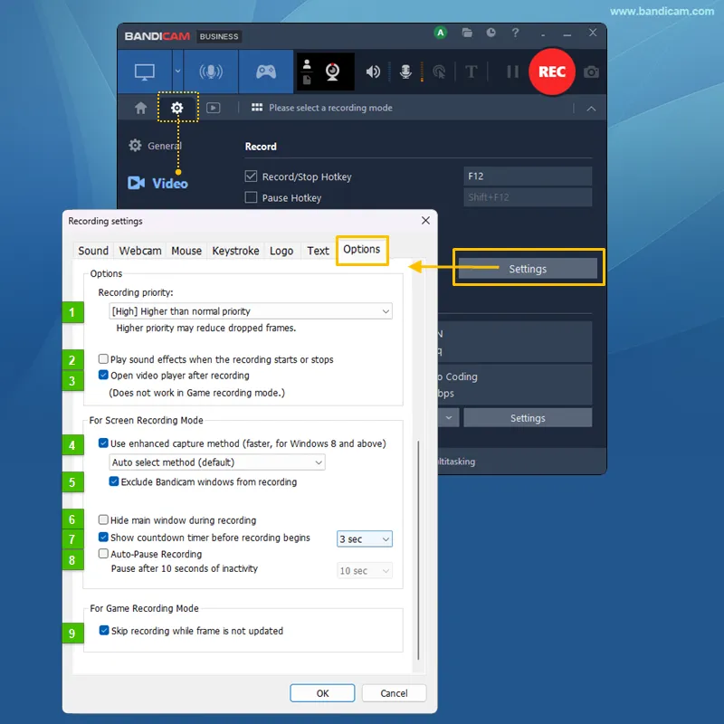The width and height of the screenshot is (724, 724).
Task: Open the 10 sec inactivity dropdown
Action: (x=365, y=571)
